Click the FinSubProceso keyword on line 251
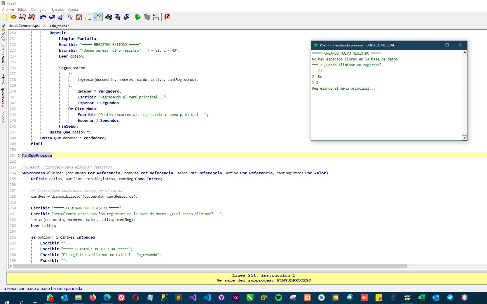Screen dimensions: 487x304 (x=37, y=155)
